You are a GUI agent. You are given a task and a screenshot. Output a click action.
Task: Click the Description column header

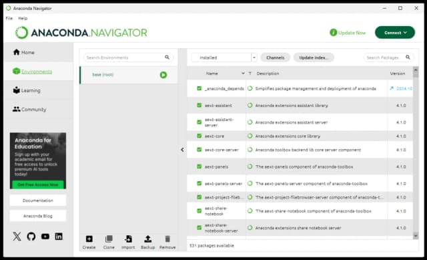pyautogui.click(x=268, y=74)
